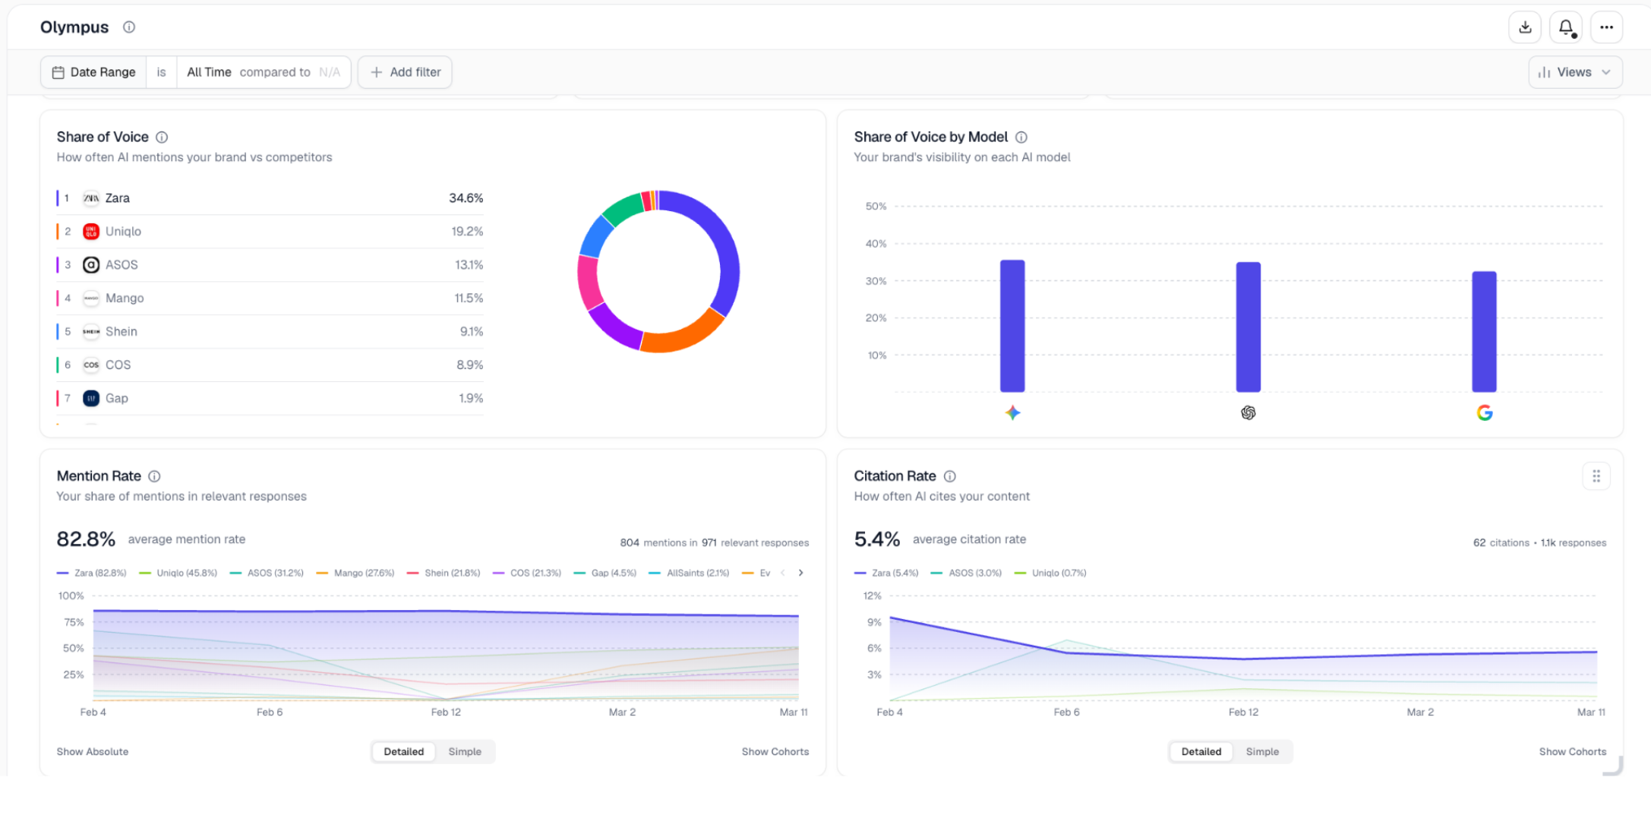
Task: Open notifications with the bell icon
Action: pos(1566,27)
